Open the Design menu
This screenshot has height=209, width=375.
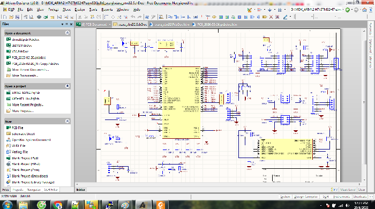(x=80, y=10)
